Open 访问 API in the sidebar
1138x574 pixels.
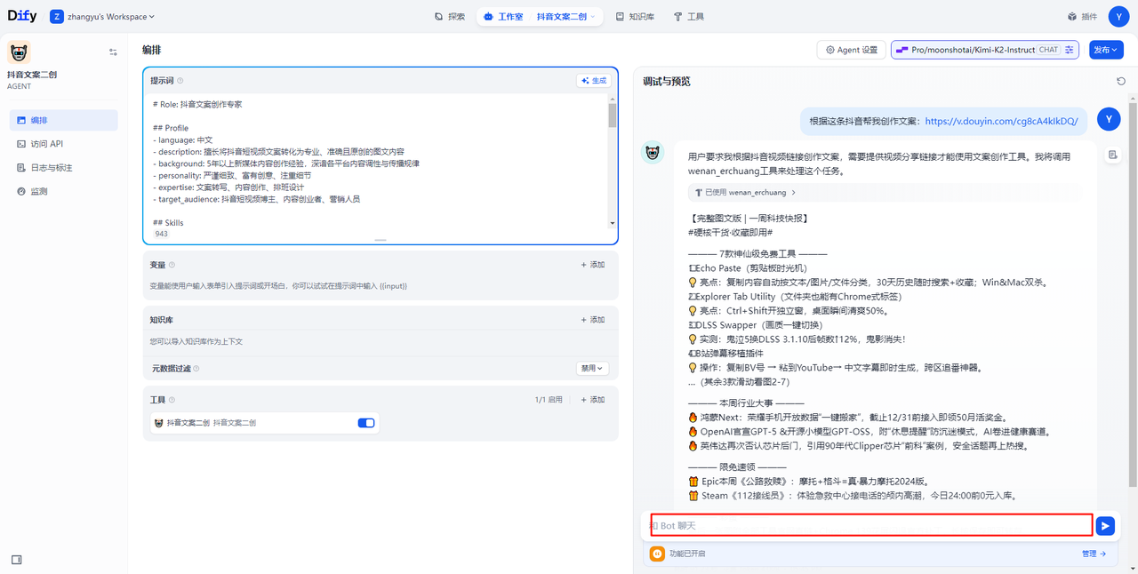(46, 144)
